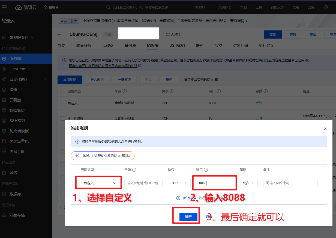
Task: Click the 端口 input field with 8088
Action: [215, 183]
